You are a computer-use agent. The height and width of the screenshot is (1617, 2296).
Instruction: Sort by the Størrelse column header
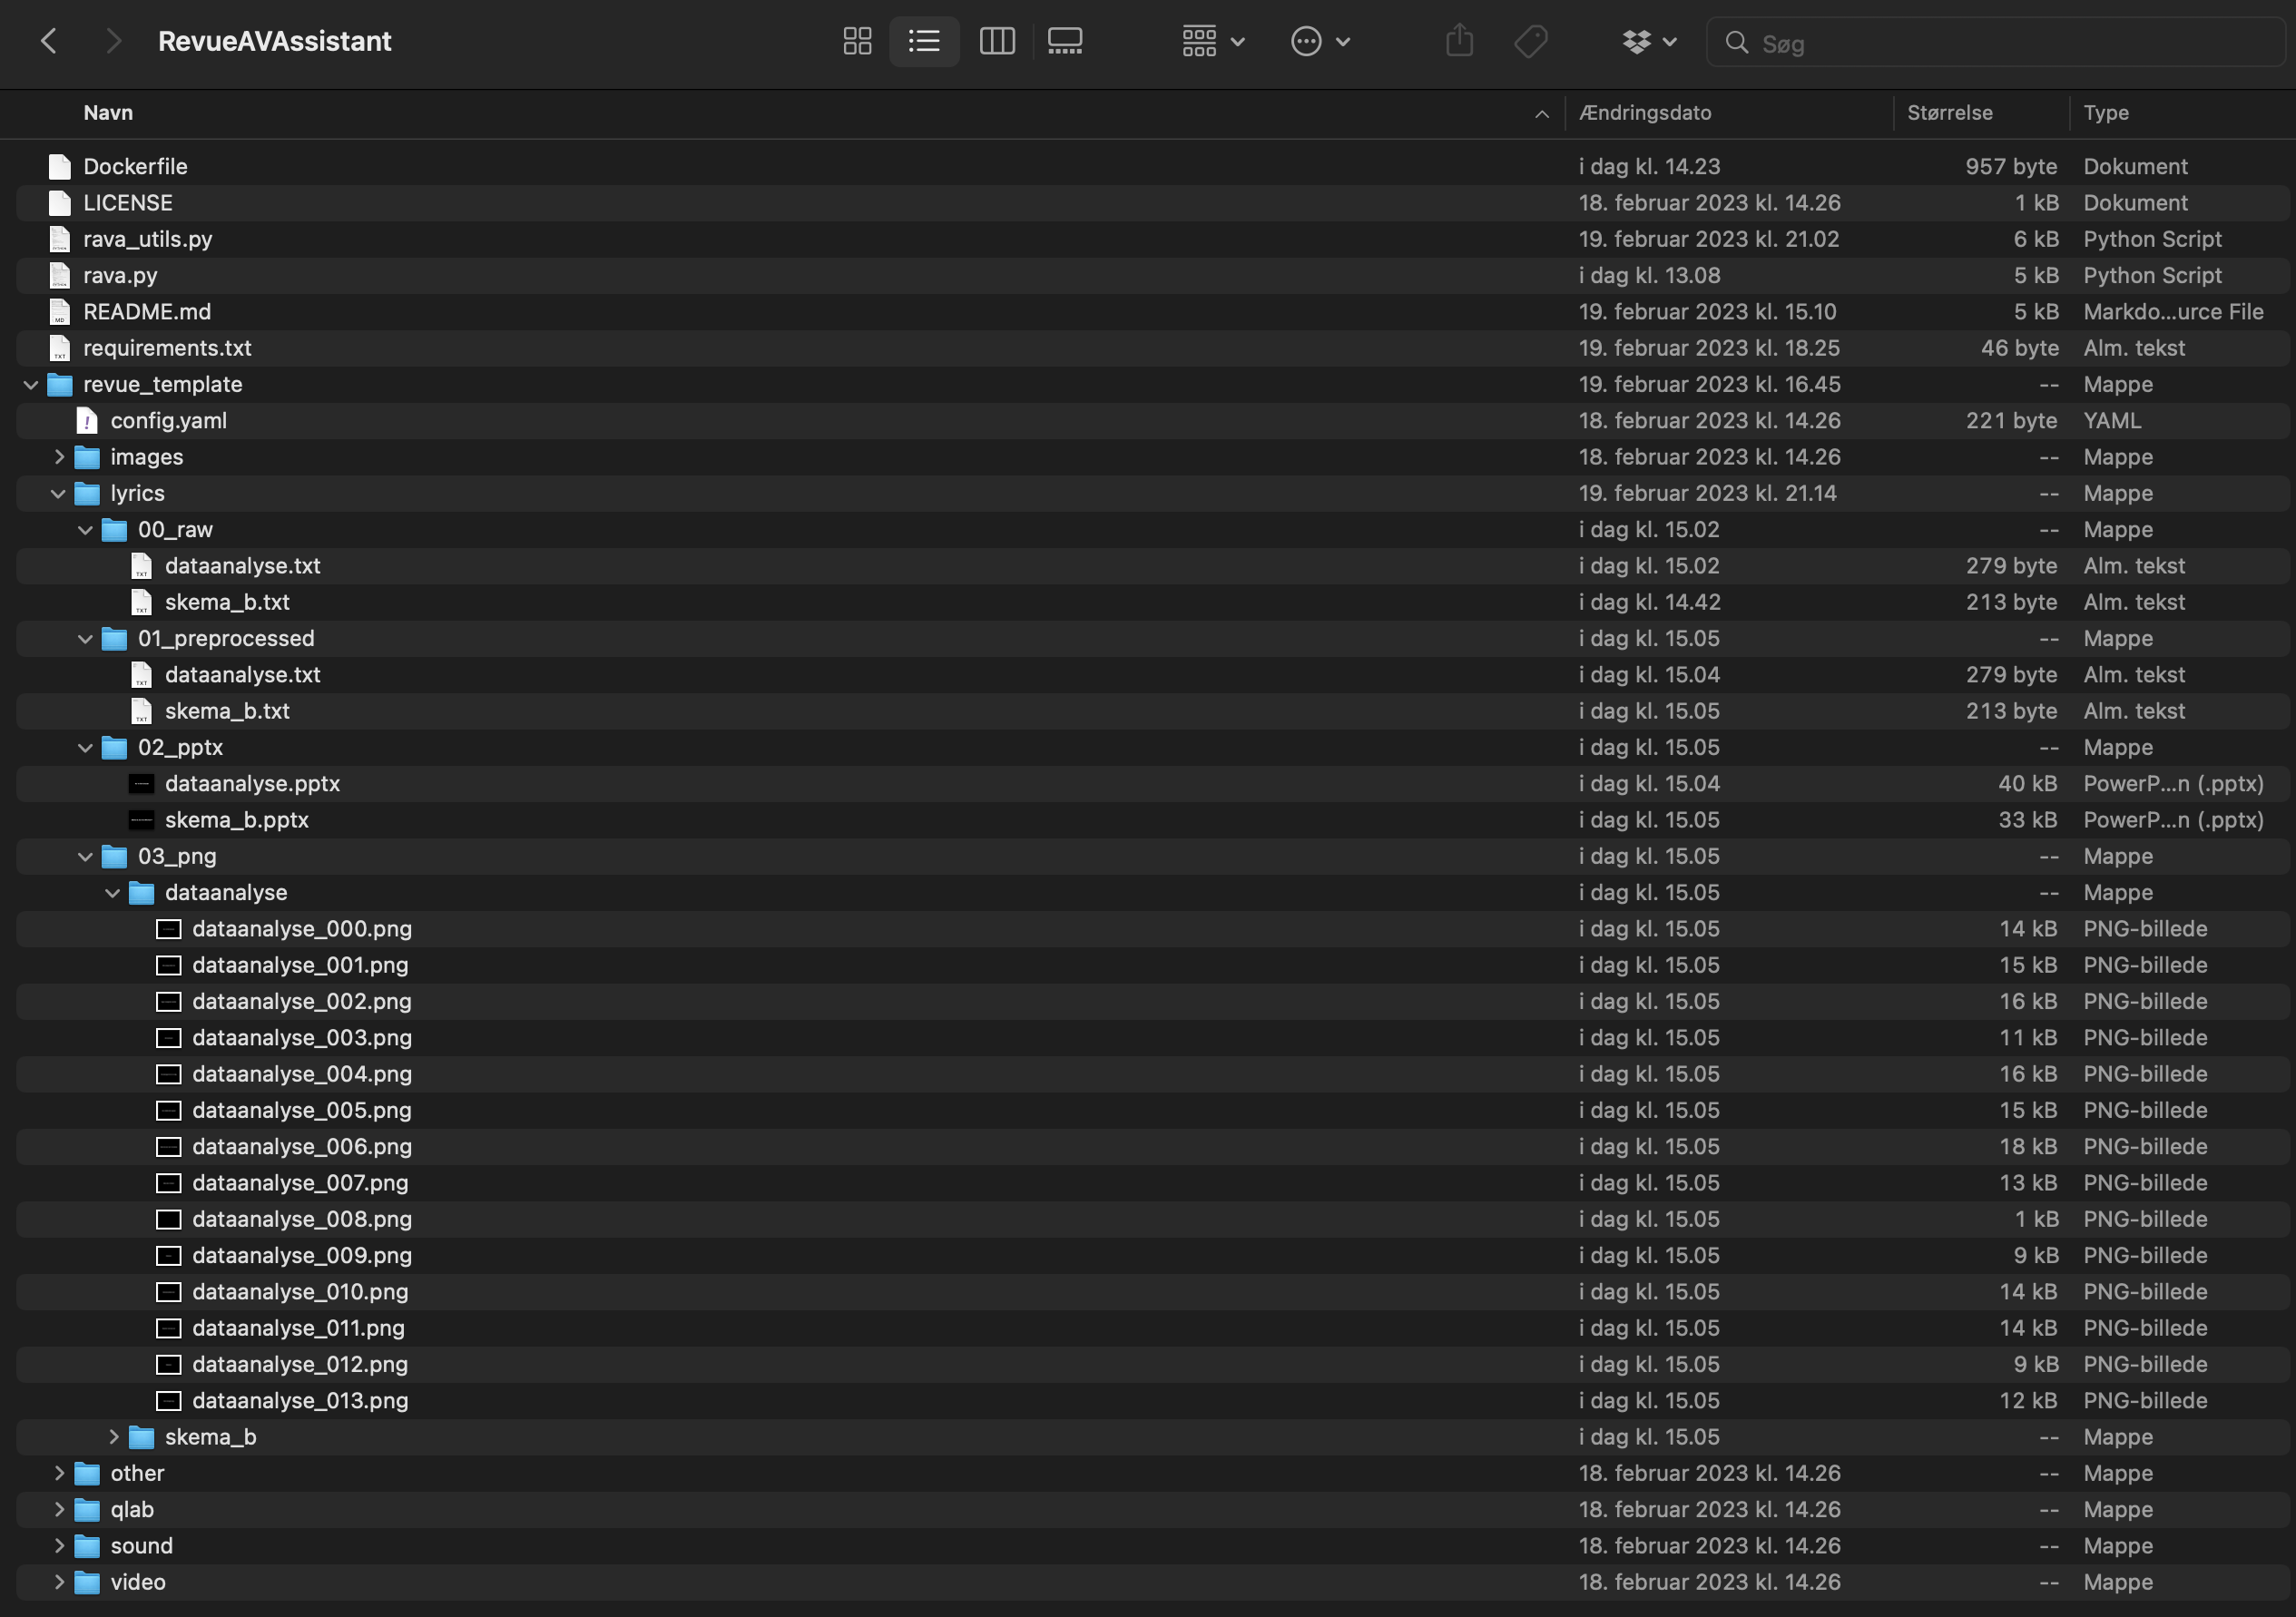(x=1949, y=113)
